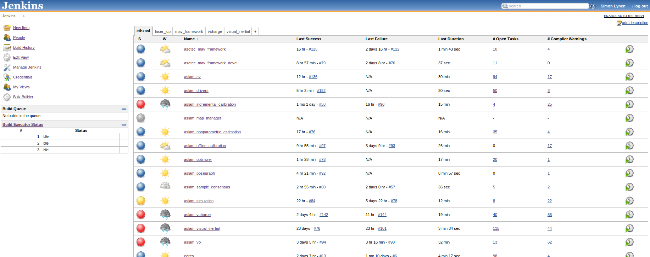Click the help question mark icon by search
Screen dimensions: 650x257
tap(593, 6)
